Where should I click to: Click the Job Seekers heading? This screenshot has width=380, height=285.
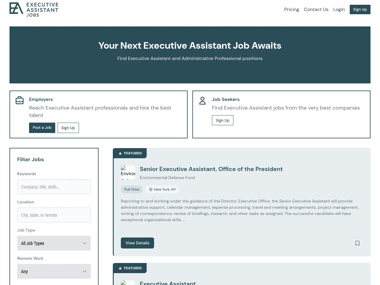pos(226,99)
